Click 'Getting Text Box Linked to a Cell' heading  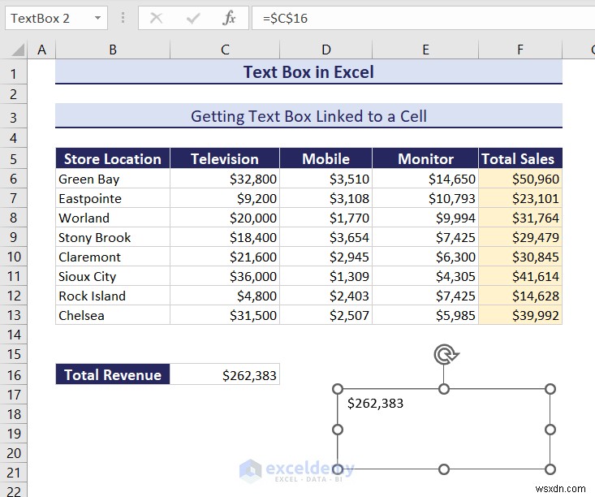point(308,116)
